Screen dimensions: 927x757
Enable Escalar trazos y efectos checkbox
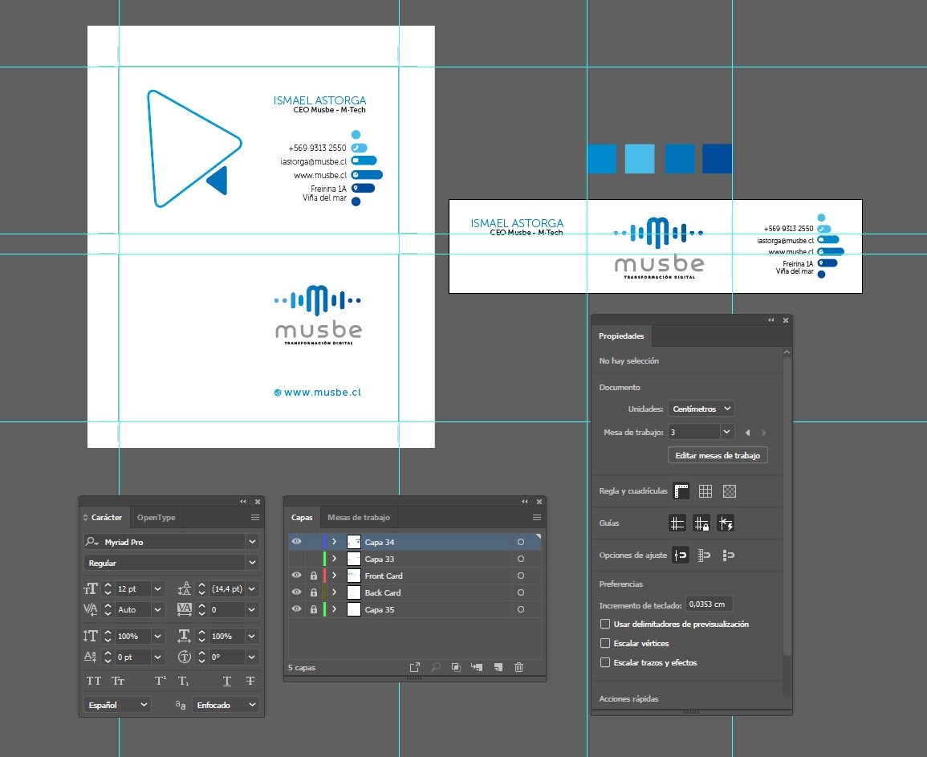click(605, 662)
